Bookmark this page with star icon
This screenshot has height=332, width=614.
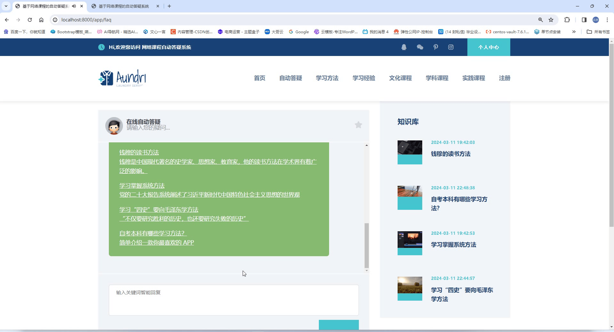coord(551,20)
